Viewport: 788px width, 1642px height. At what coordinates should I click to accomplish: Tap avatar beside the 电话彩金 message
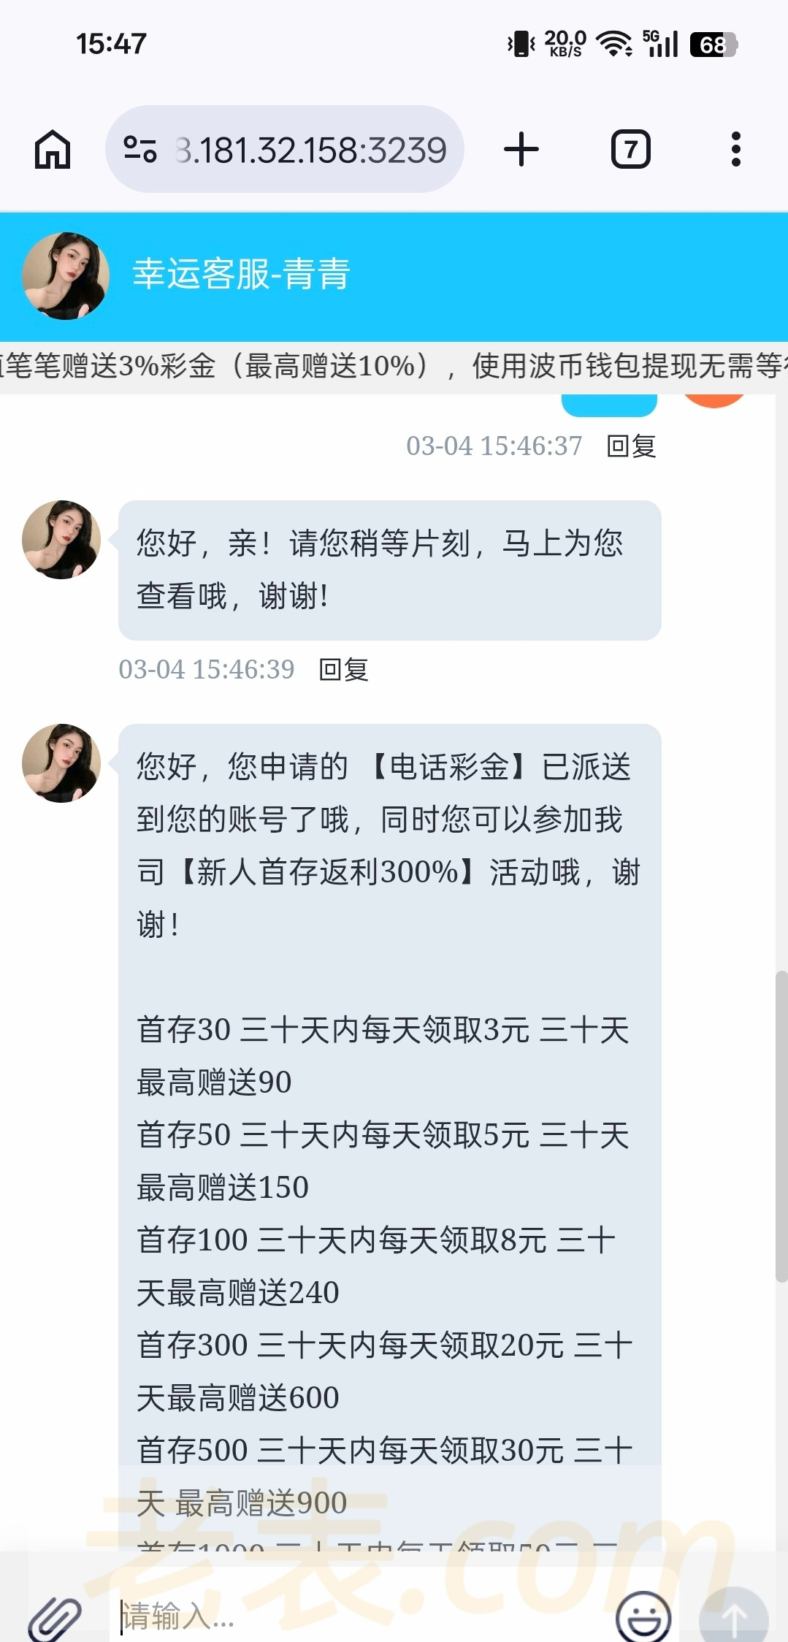(61, 763)
